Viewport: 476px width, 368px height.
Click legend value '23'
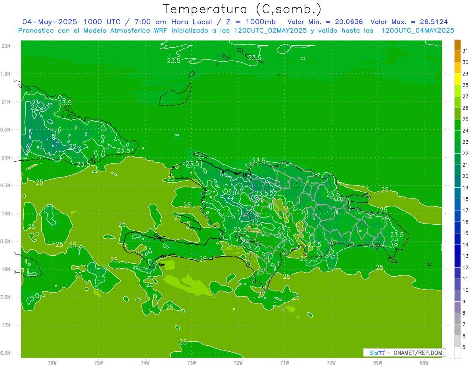pyautogui.click(x=466, y=142)
